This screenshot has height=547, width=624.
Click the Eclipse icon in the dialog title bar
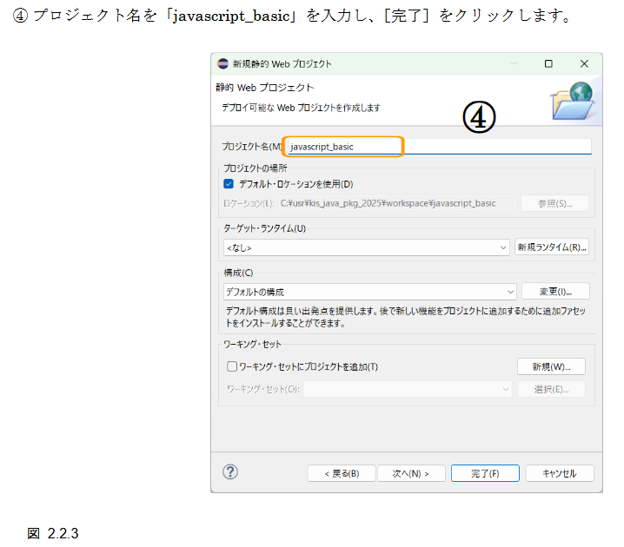tap(222, 64)
